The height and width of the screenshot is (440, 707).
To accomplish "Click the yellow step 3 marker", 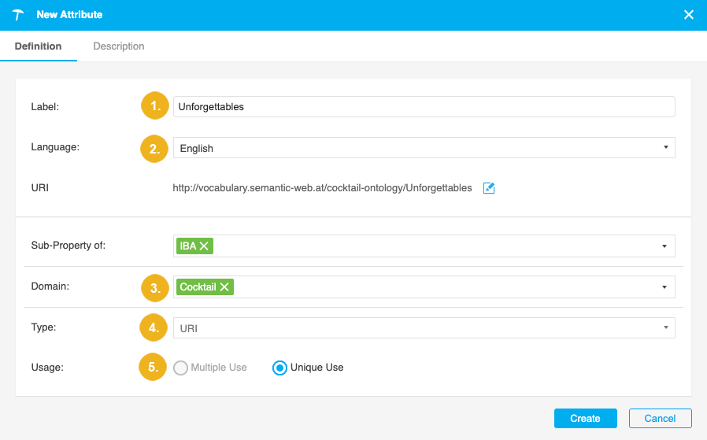I will click(156, 287).
